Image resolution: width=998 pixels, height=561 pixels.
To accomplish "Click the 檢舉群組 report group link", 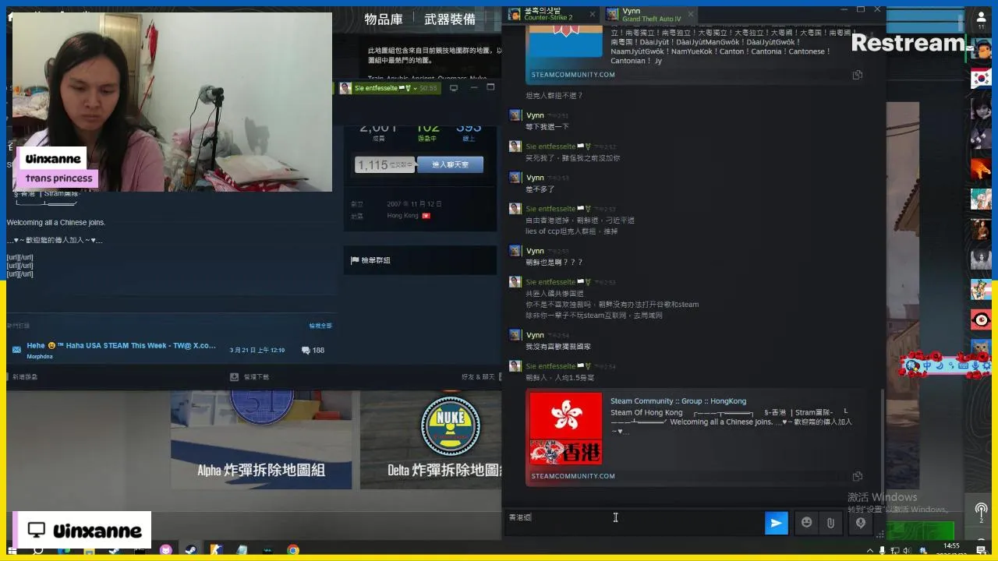I will click(x=377, y=260).
